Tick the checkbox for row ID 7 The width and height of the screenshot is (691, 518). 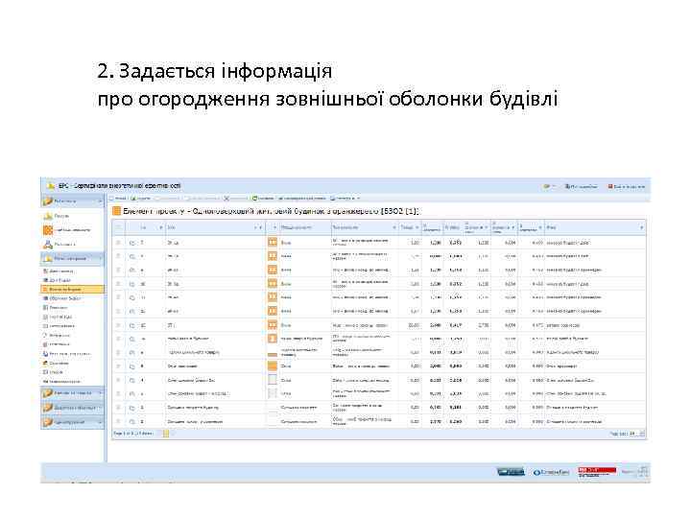118,243
